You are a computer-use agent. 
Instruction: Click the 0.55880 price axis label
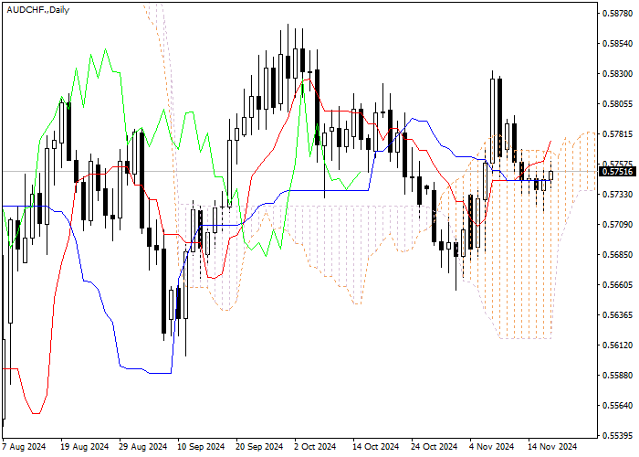tap(618, 376)
